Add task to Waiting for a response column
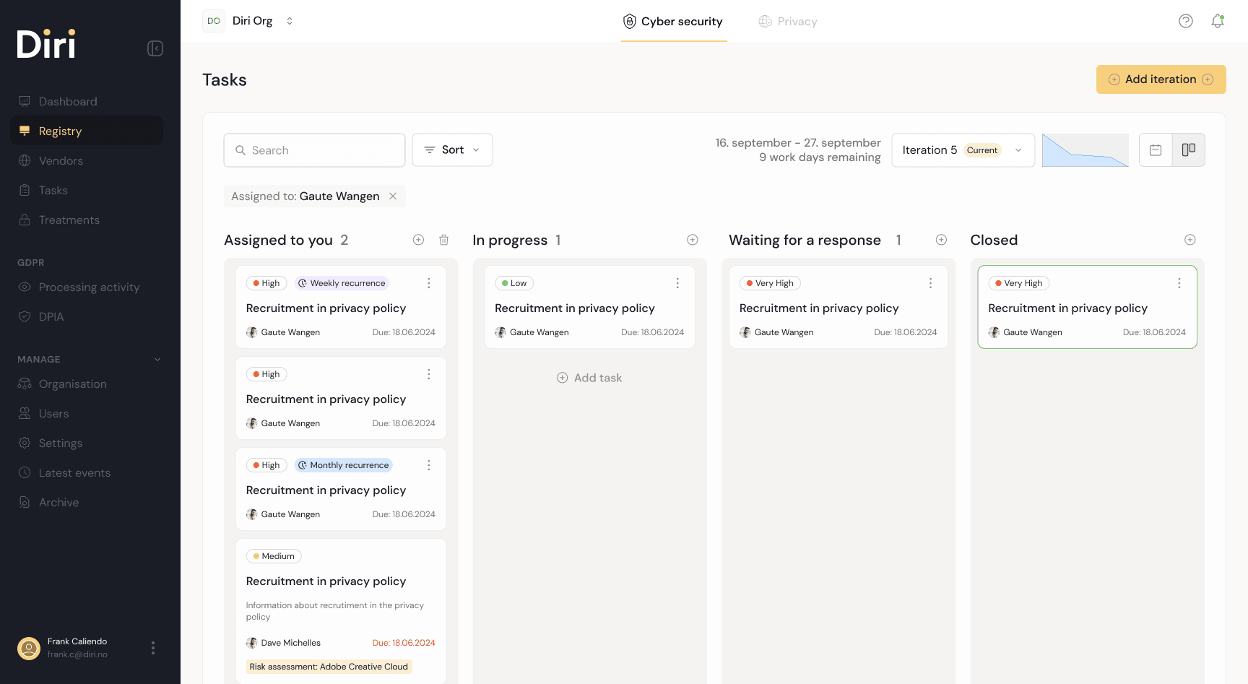The image size is (1248, 684). coord(941,240)
